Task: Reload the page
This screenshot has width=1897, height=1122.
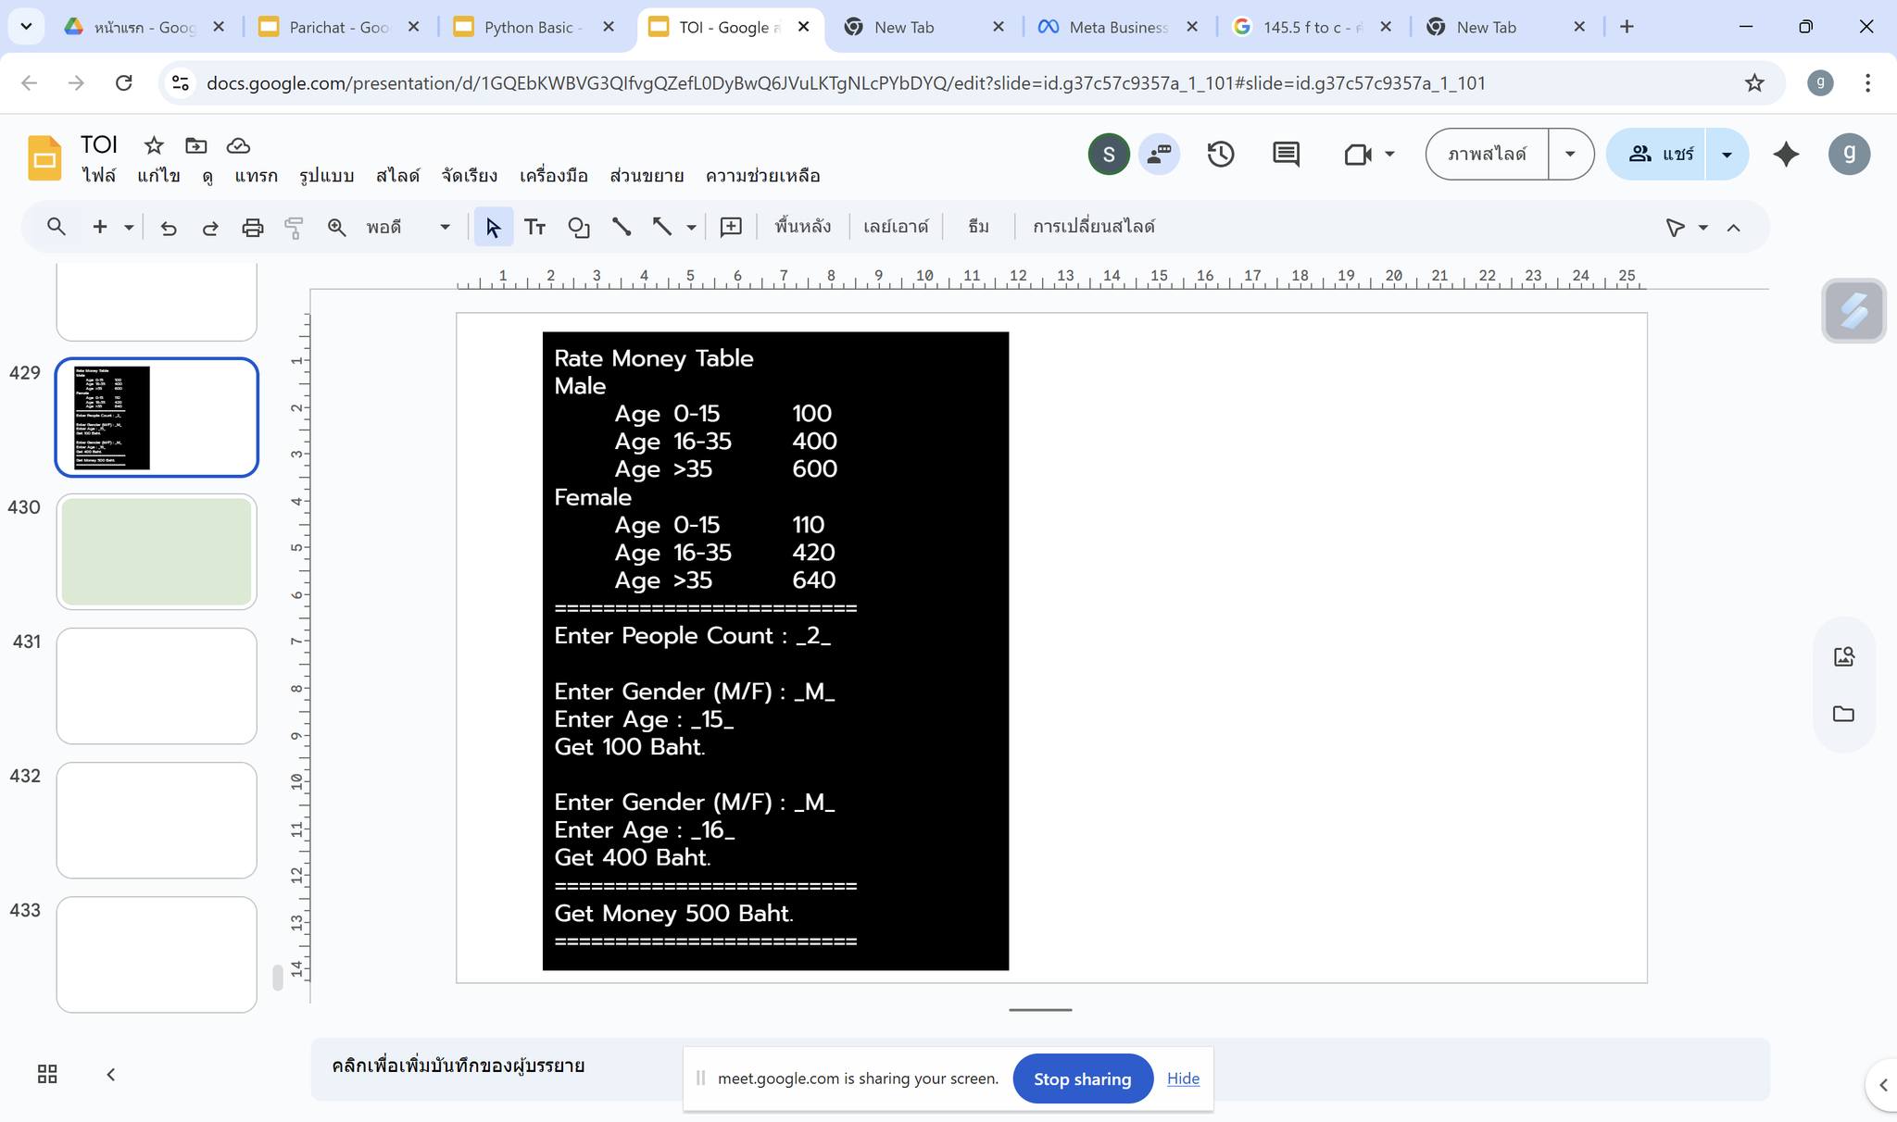Action: tap(123, 83)
